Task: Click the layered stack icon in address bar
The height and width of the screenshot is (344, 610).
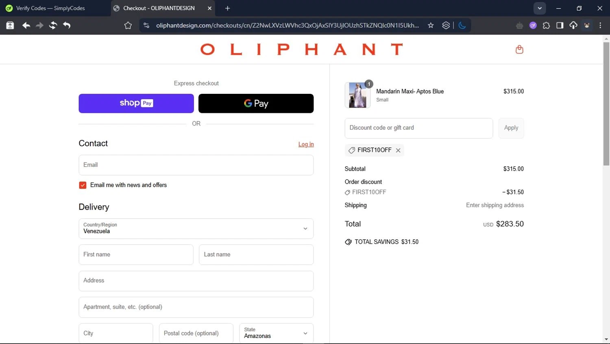Action: [446, 25]
